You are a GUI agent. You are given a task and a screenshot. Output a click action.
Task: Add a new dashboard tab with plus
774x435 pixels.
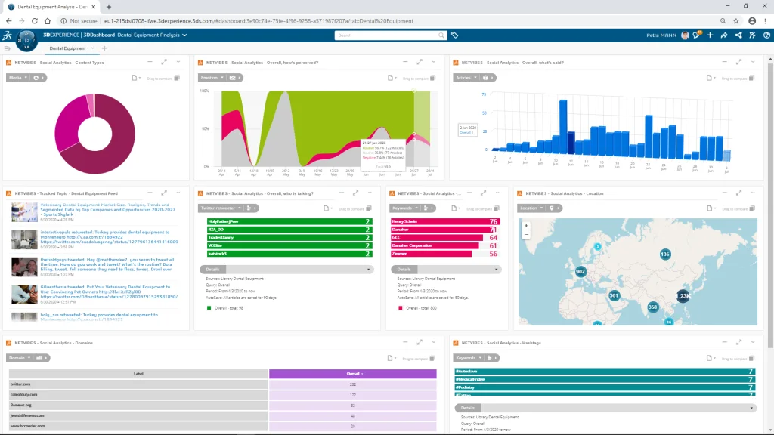coord(104,48)
